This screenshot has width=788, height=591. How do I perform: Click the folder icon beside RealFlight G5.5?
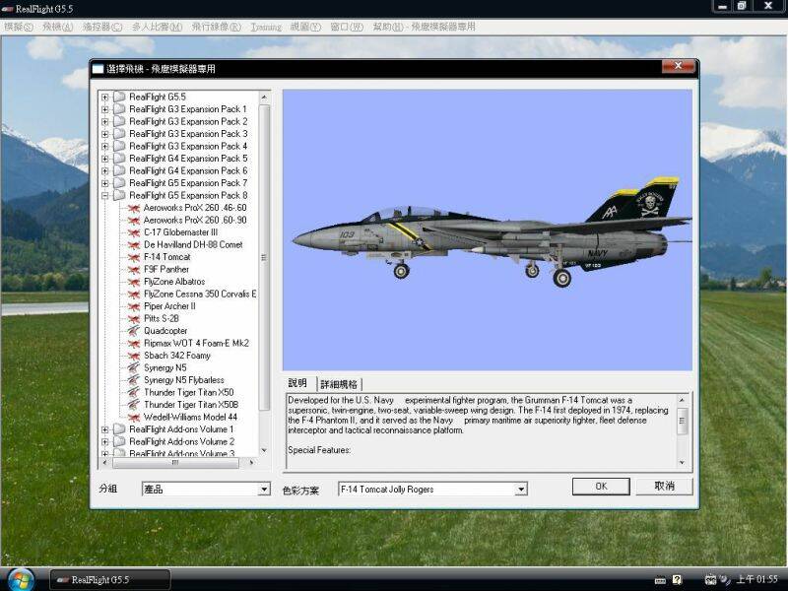[119, 97]
